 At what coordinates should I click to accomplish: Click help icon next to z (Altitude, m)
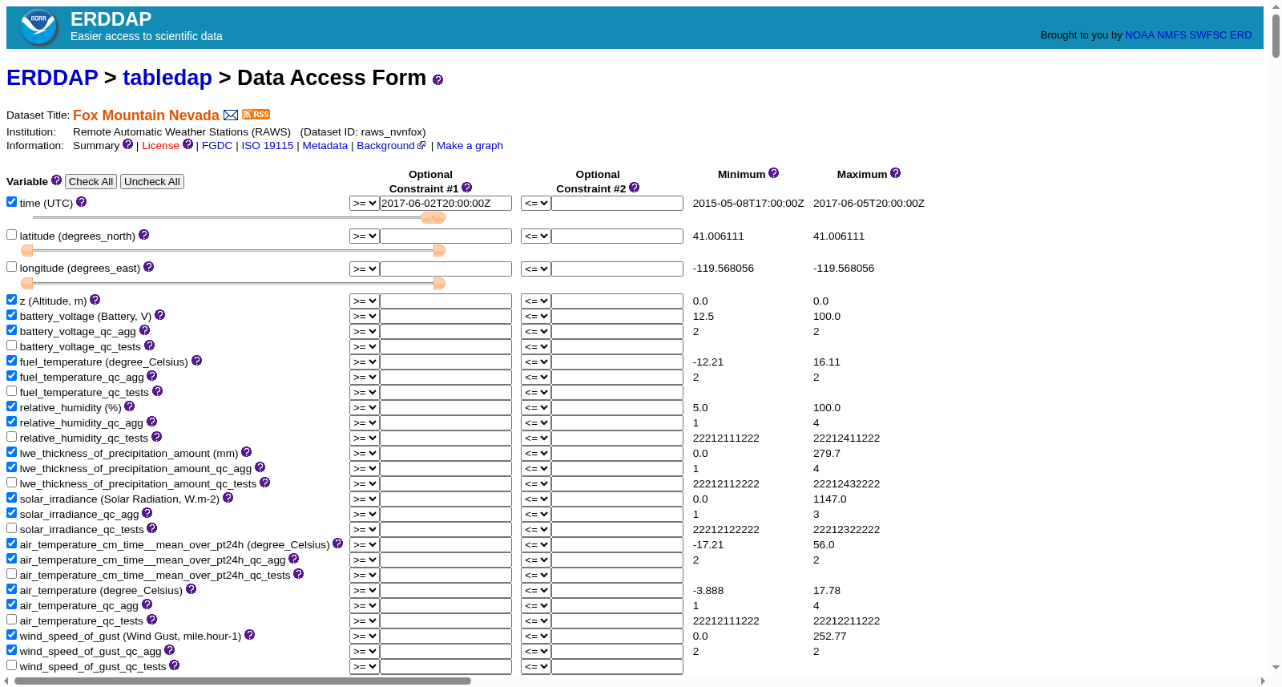pyautogui.click(x=95, y=300)
